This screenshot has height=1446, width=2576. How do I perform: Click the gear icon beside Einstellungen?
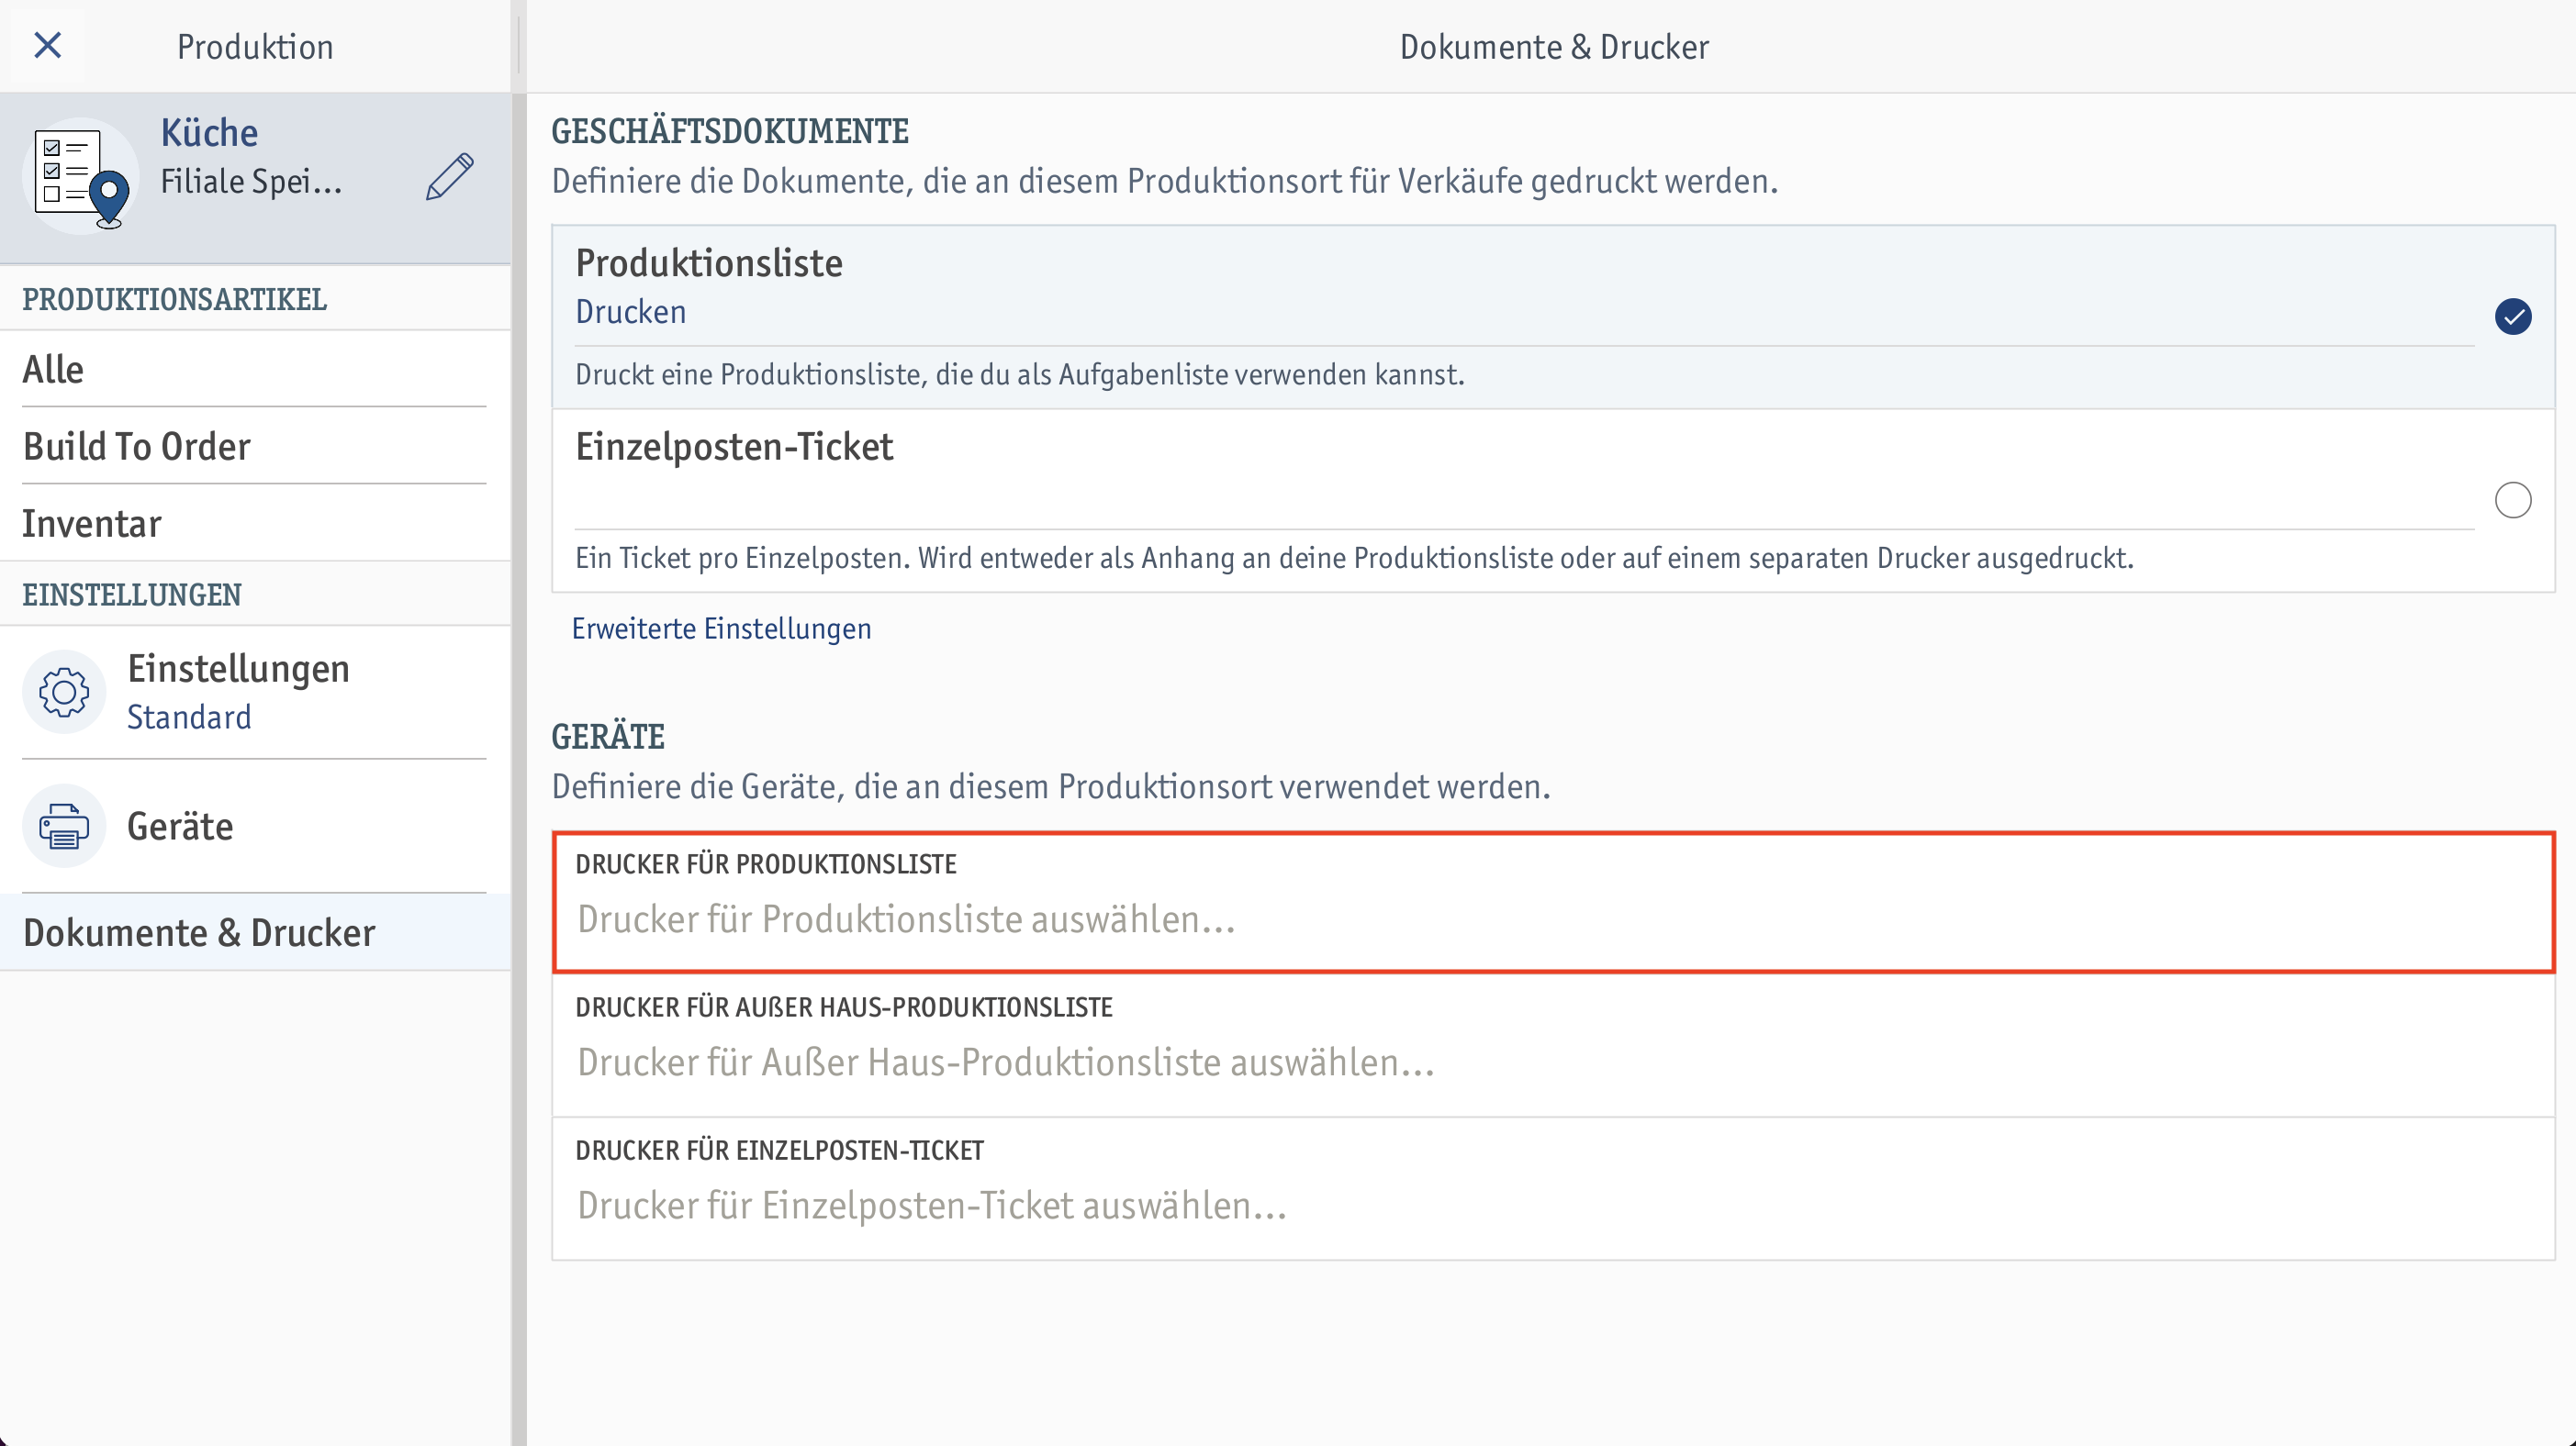click(x=64, y=692)
